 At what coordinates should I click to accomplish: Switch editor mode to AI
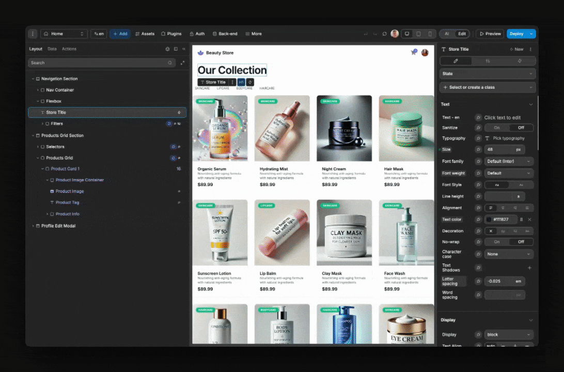click(x=447, y=34)
